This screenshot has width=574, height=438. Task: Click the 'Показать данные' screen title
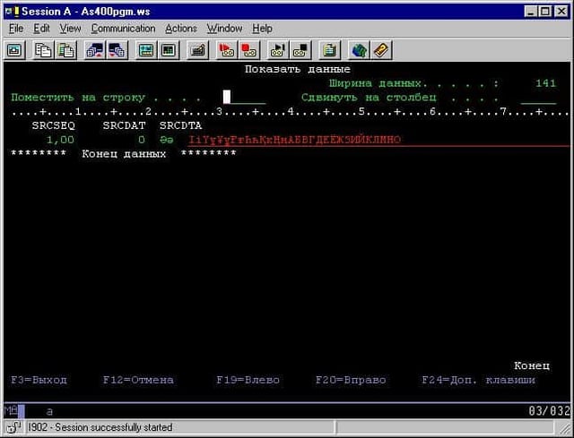(x=298, y=69)
